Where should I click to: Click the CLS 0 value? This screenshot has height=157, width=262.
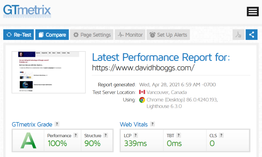pos(212,143)
